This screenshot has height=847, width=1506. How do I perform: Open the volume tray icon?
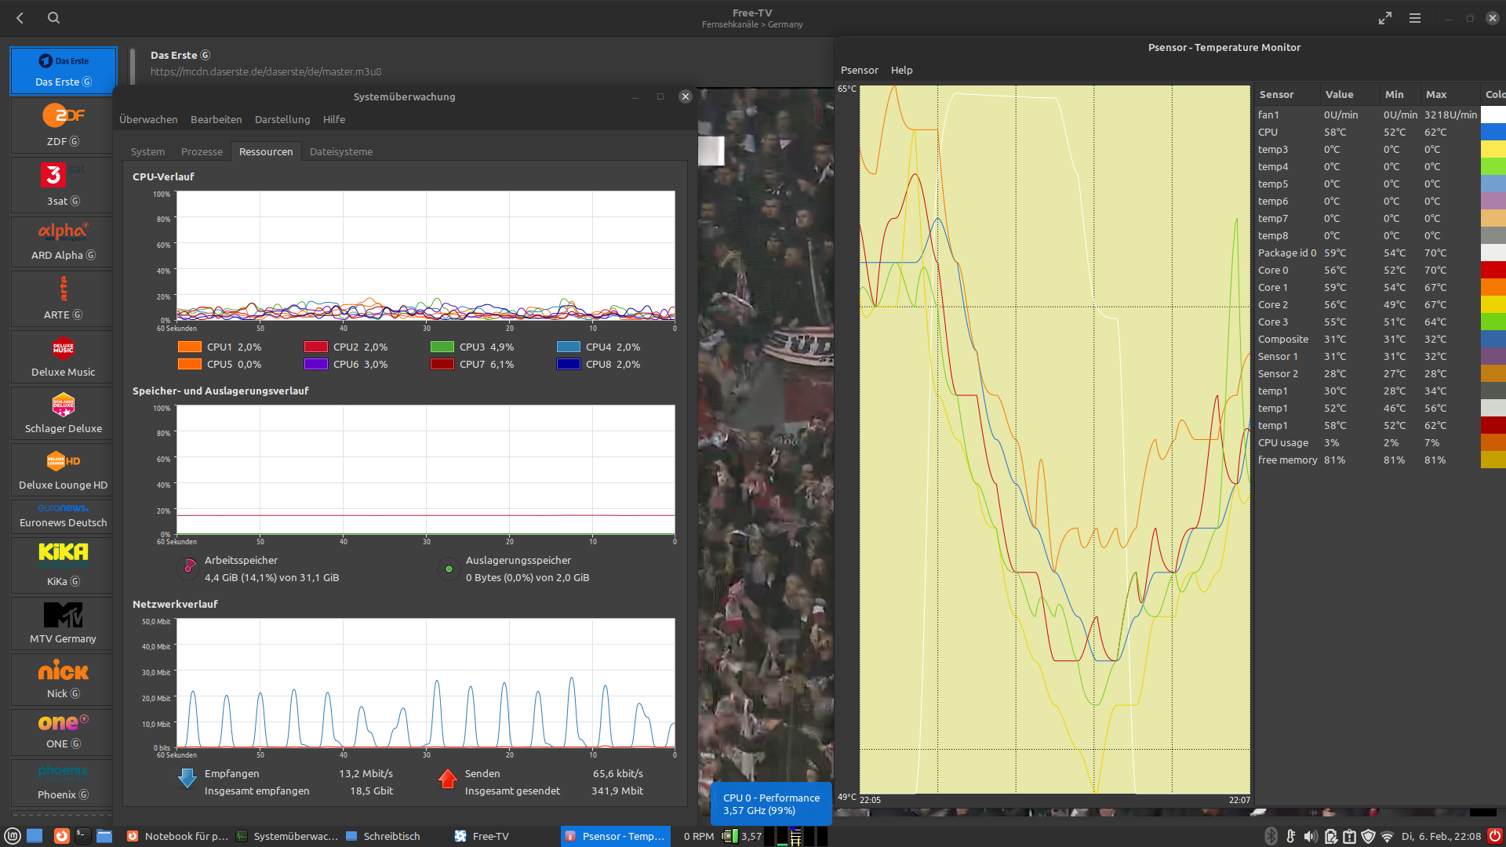point(1310,836)
